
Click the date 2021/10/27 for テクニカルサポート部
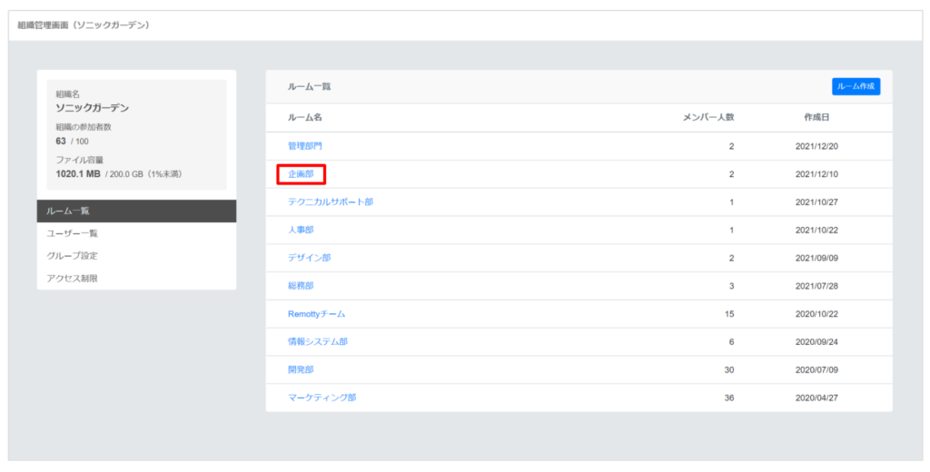pyautogui.click(x=816, y=202)
